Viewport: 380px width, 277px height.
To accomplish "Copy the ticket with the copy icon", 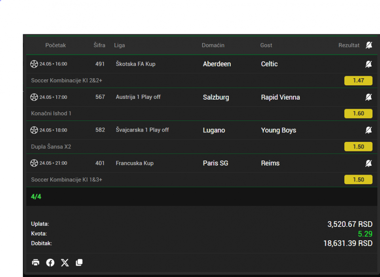I will pyautogui.click(x=79, y=262).
